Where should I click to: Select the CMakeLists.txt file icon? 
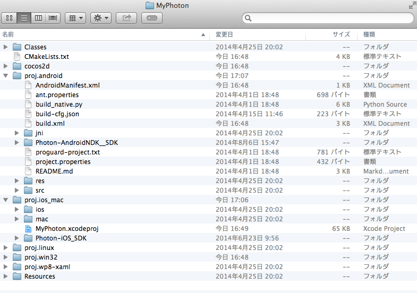point(17,57)
